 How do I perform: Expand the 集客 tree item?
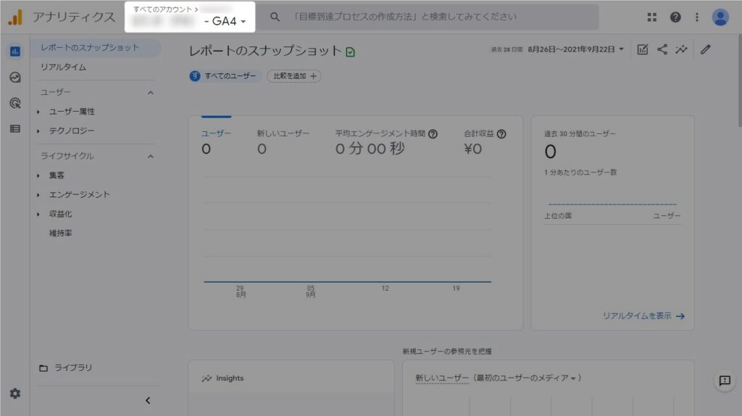(38, 175)
